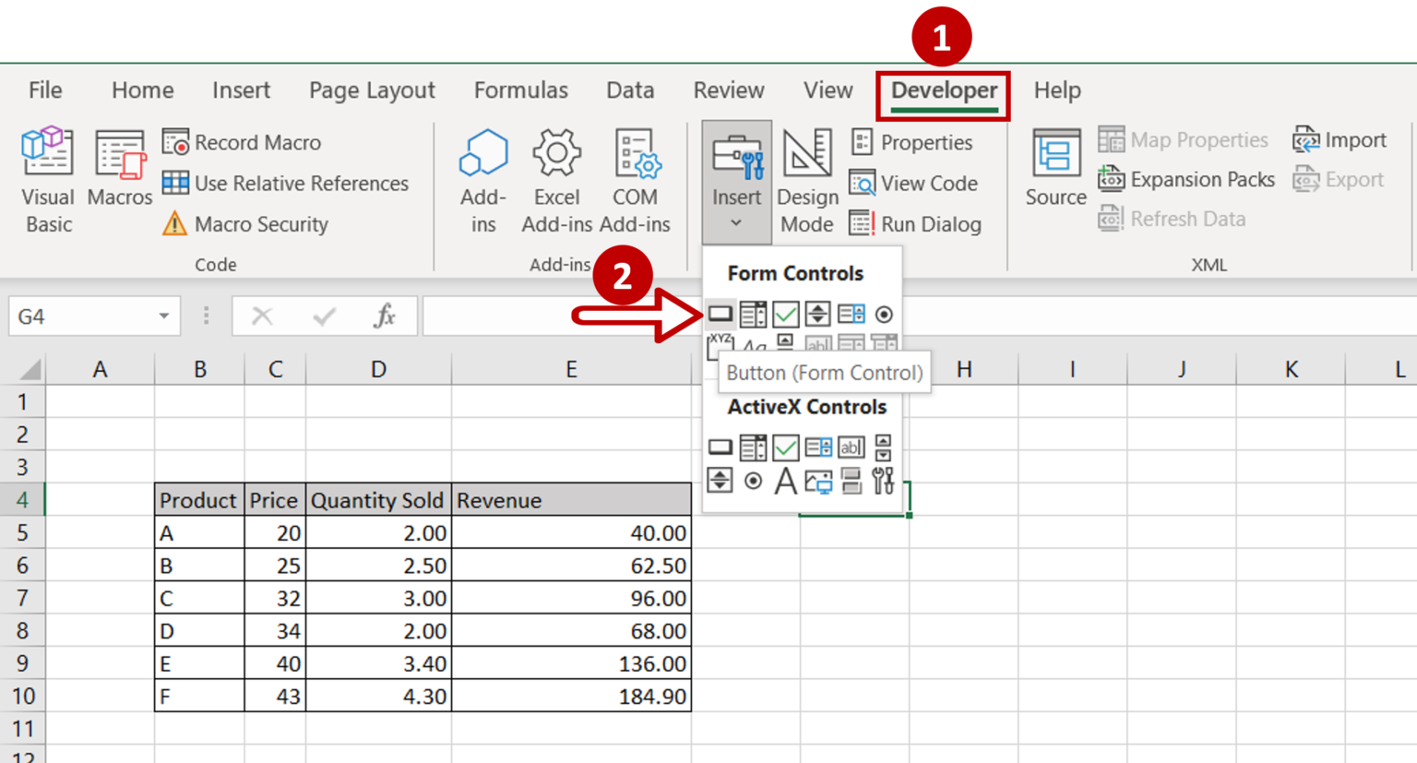Toggle Use Relative References
Screen dimensions: 1417x763
pos(285,183)
